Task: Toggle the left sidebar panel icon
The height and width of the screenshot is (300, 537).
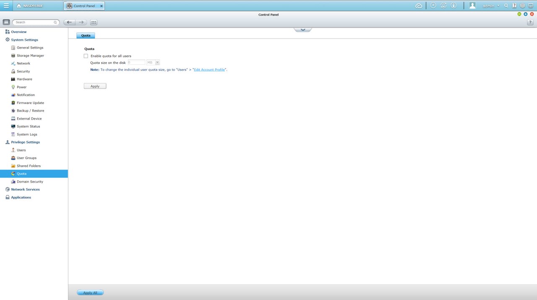Action: [x=6, y=22]
